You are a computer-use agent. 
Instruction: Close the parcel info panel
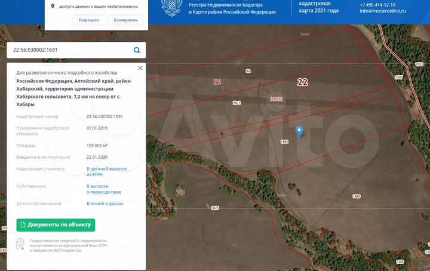(x=140, y=68)
